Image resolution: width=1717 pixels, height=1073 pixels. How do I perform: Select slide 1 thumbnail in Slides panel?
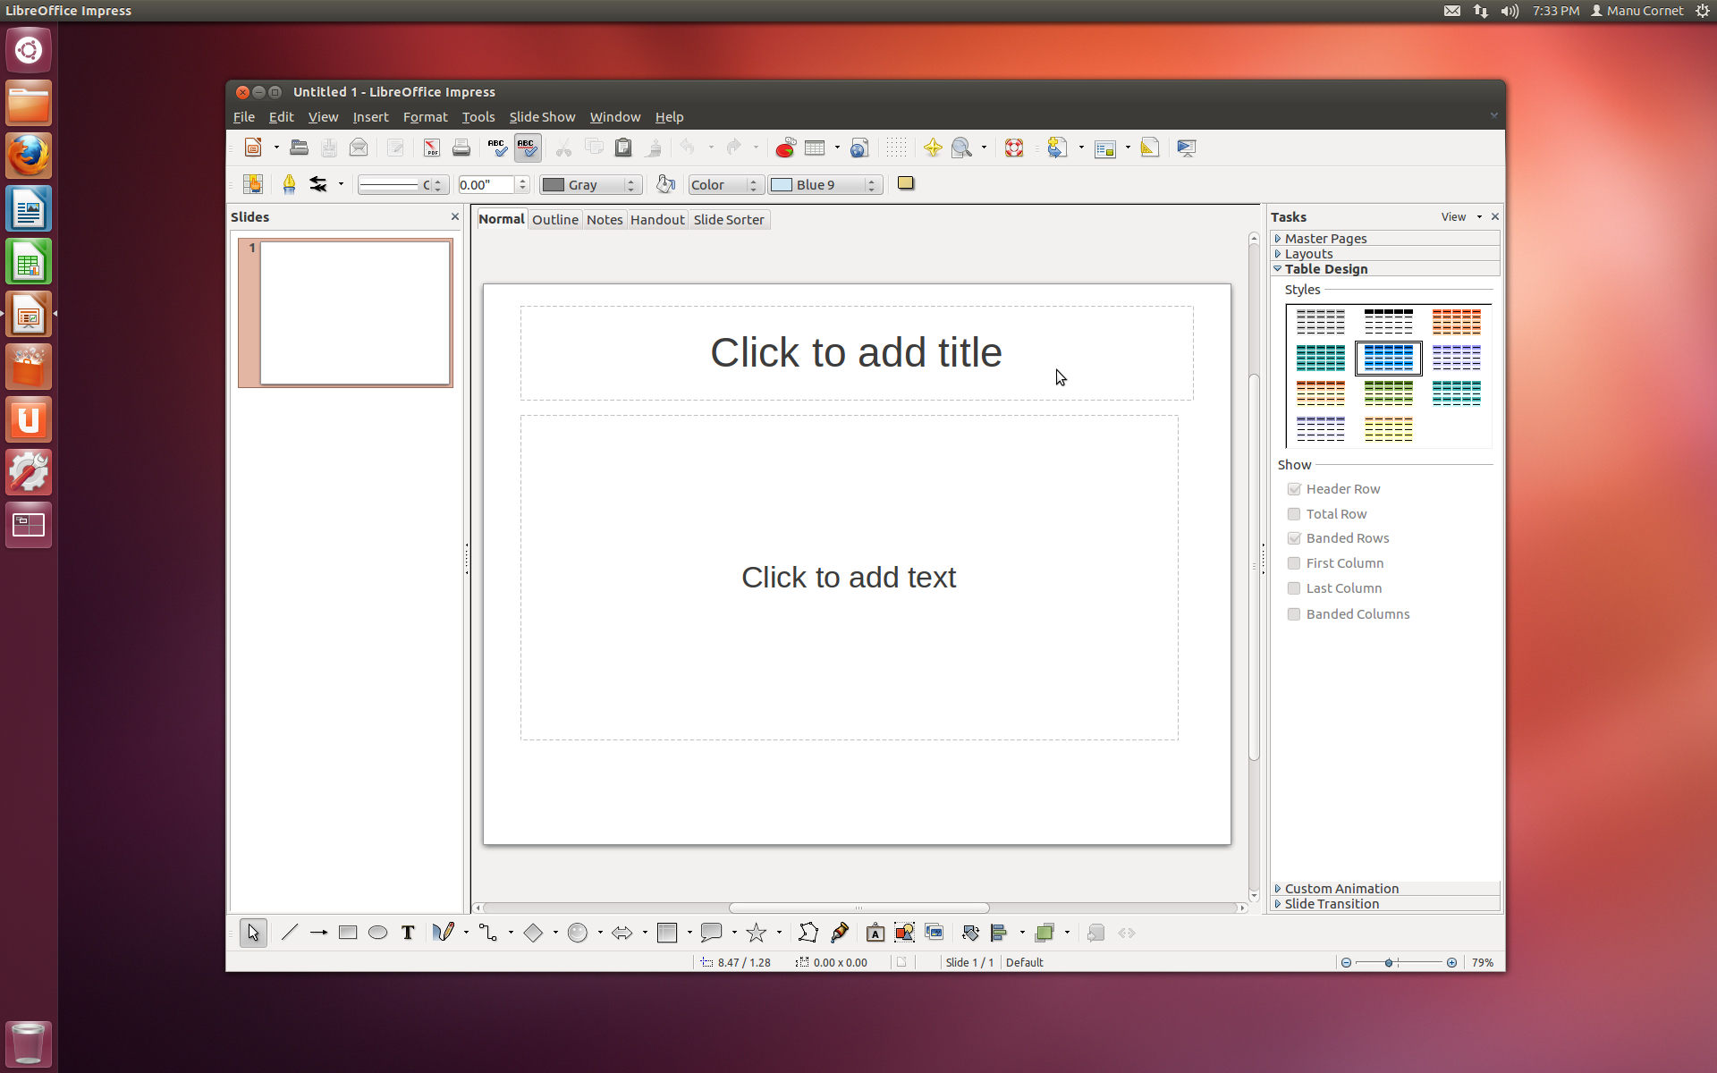coord(354,313)
